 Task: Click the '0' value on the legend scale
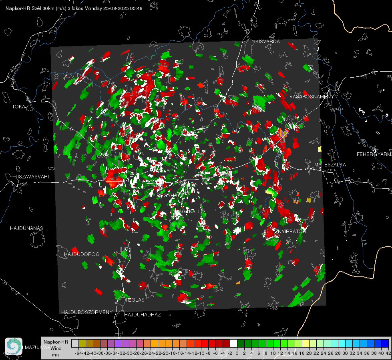[237, 353]
